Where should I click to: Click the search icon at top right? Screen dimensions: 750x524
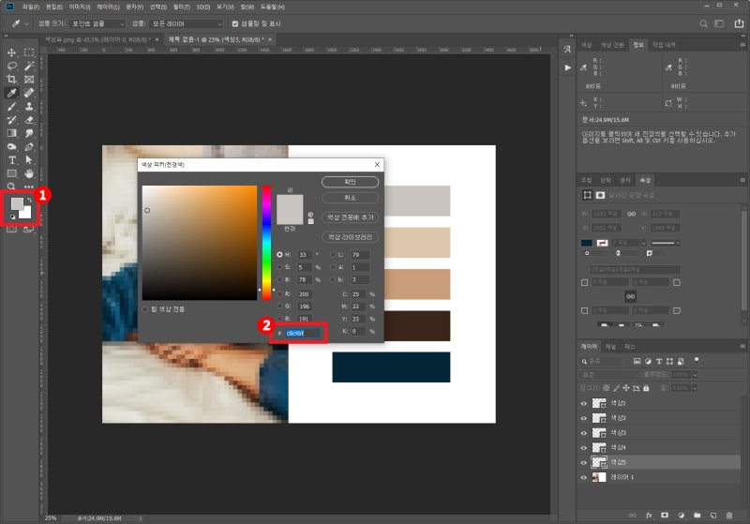(x=703, y=23)
